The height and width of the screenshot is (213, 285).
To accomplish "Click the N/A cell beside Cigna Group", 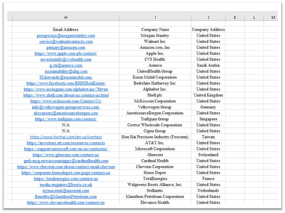I will (x=66, y=131).
